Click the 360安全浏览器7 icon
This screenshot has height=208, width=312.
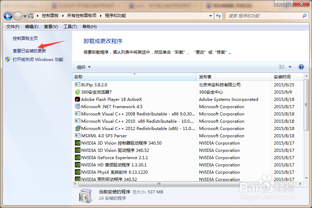click(77, 92)
